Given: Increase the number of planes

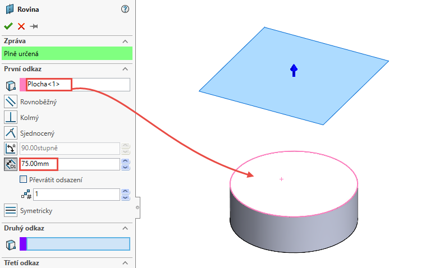Looking at the screenshot, I should coord(126,192).
